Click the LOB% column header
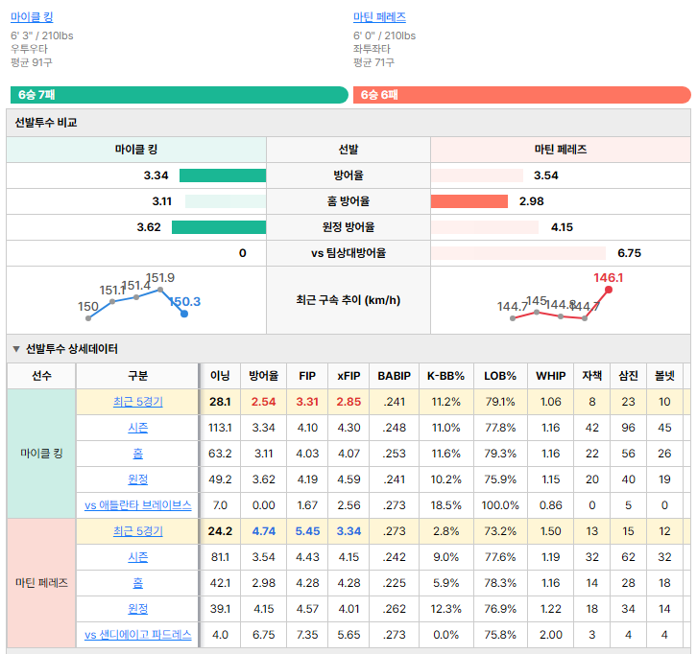The width and height of the screenshot is (697, 654). [x=500, y=376]
